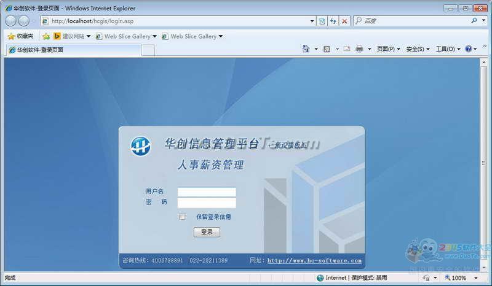
Task: Open a new blank tab
Action: point(148,50)
